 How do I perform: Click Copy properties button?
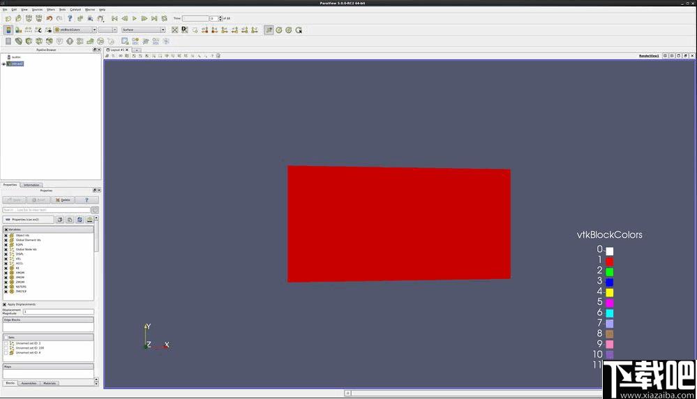click(x=60, y=220)
